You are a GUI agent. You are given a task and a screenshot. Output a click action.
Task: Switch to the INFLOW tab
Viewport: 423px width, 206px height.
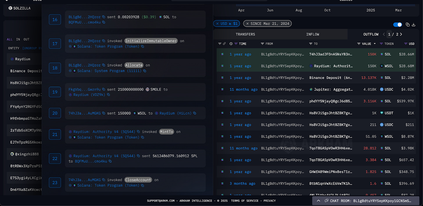[313, 34]
